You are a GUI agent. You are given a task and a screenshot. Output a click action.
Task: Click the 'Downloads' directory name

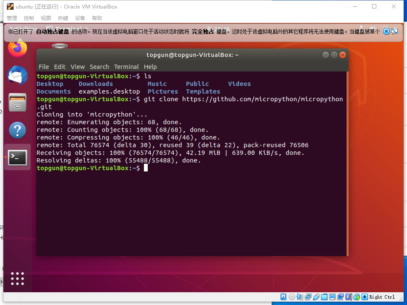point(96,84)
